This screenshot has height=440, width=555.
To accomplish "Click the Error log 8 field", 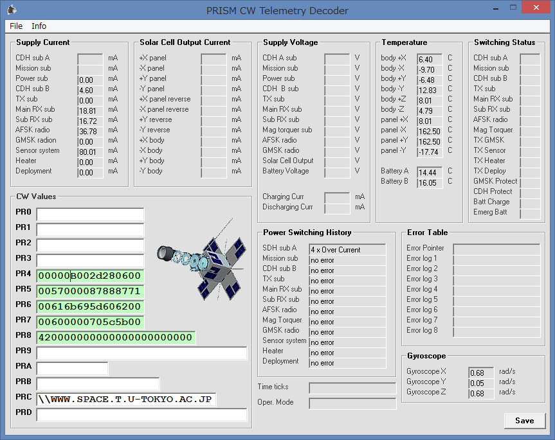I will coord(496,331).
